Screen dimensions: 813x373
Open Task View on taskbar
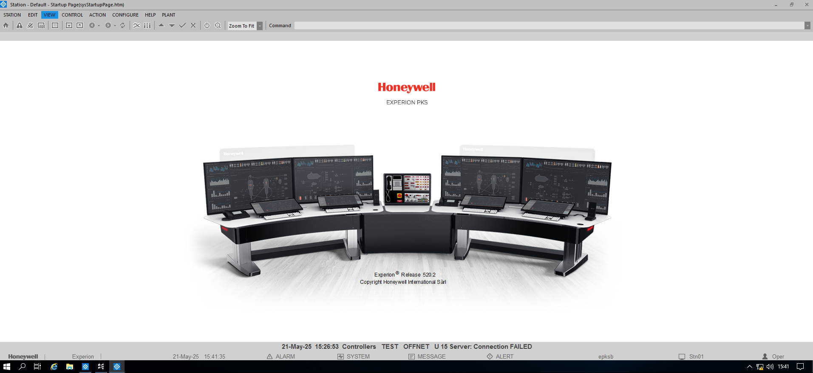(x=37, y=367)
